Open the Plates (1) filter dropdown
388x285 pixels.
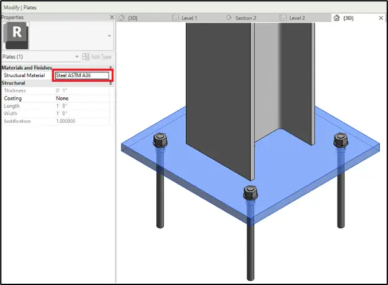[77, 57]
